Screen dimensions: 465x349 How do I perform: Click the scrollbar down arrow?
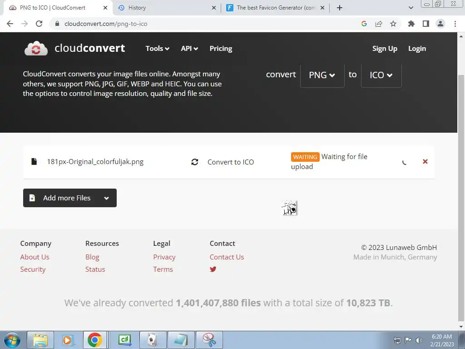click(461, 327)
